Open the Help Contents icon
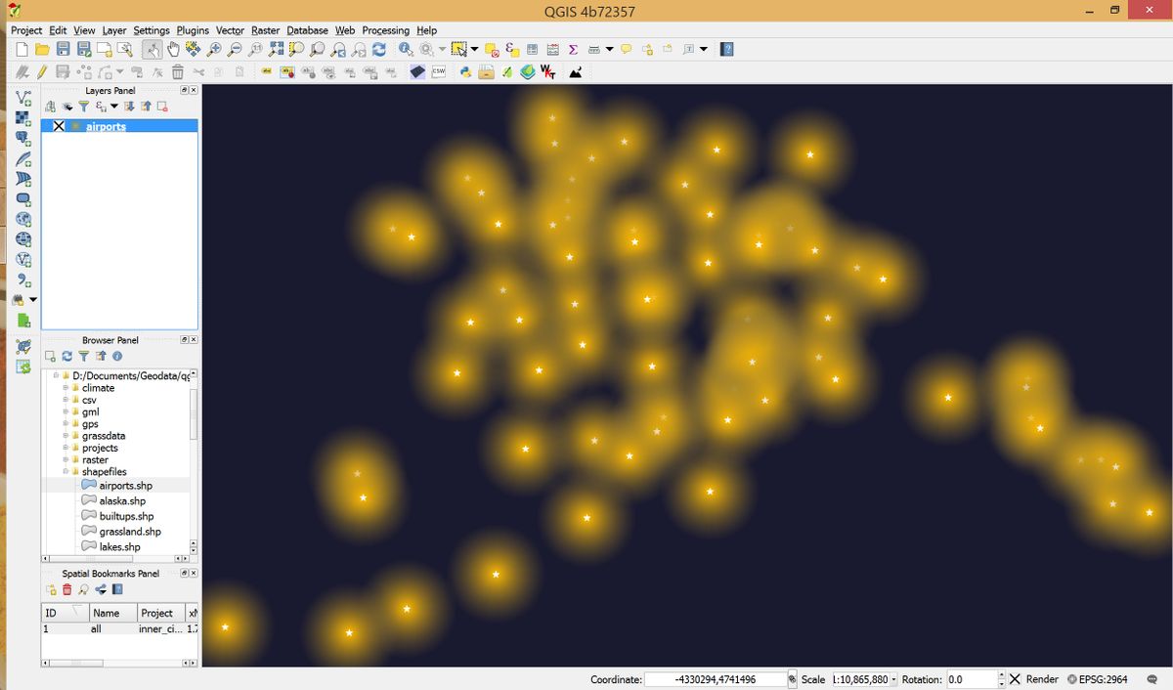This screenshot has height=690, width=1173. click(x=726, y=49)
